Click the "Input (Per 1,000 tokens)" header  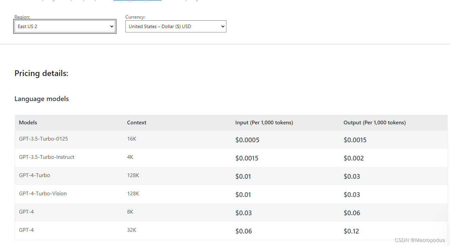pos(264,123)
